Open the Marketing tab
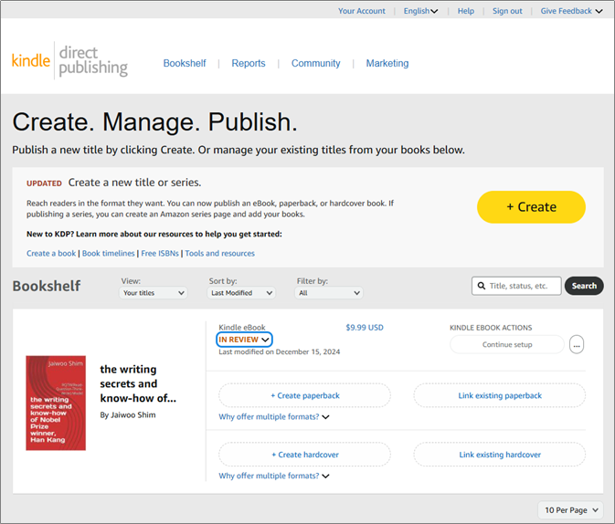Viewport: 615px width, 524px height. pyautogui.click(x=387, y=63)
